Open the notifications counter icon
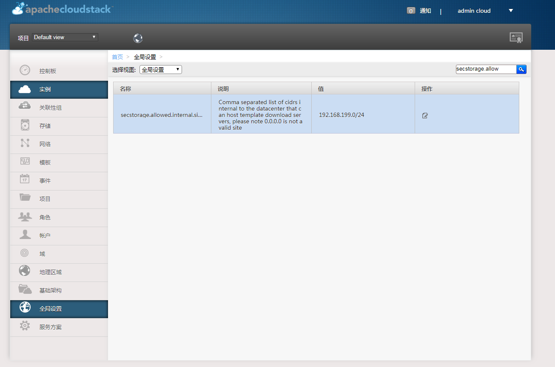The width and height of the screenshot is (555, 367). [x=411, y=10]
